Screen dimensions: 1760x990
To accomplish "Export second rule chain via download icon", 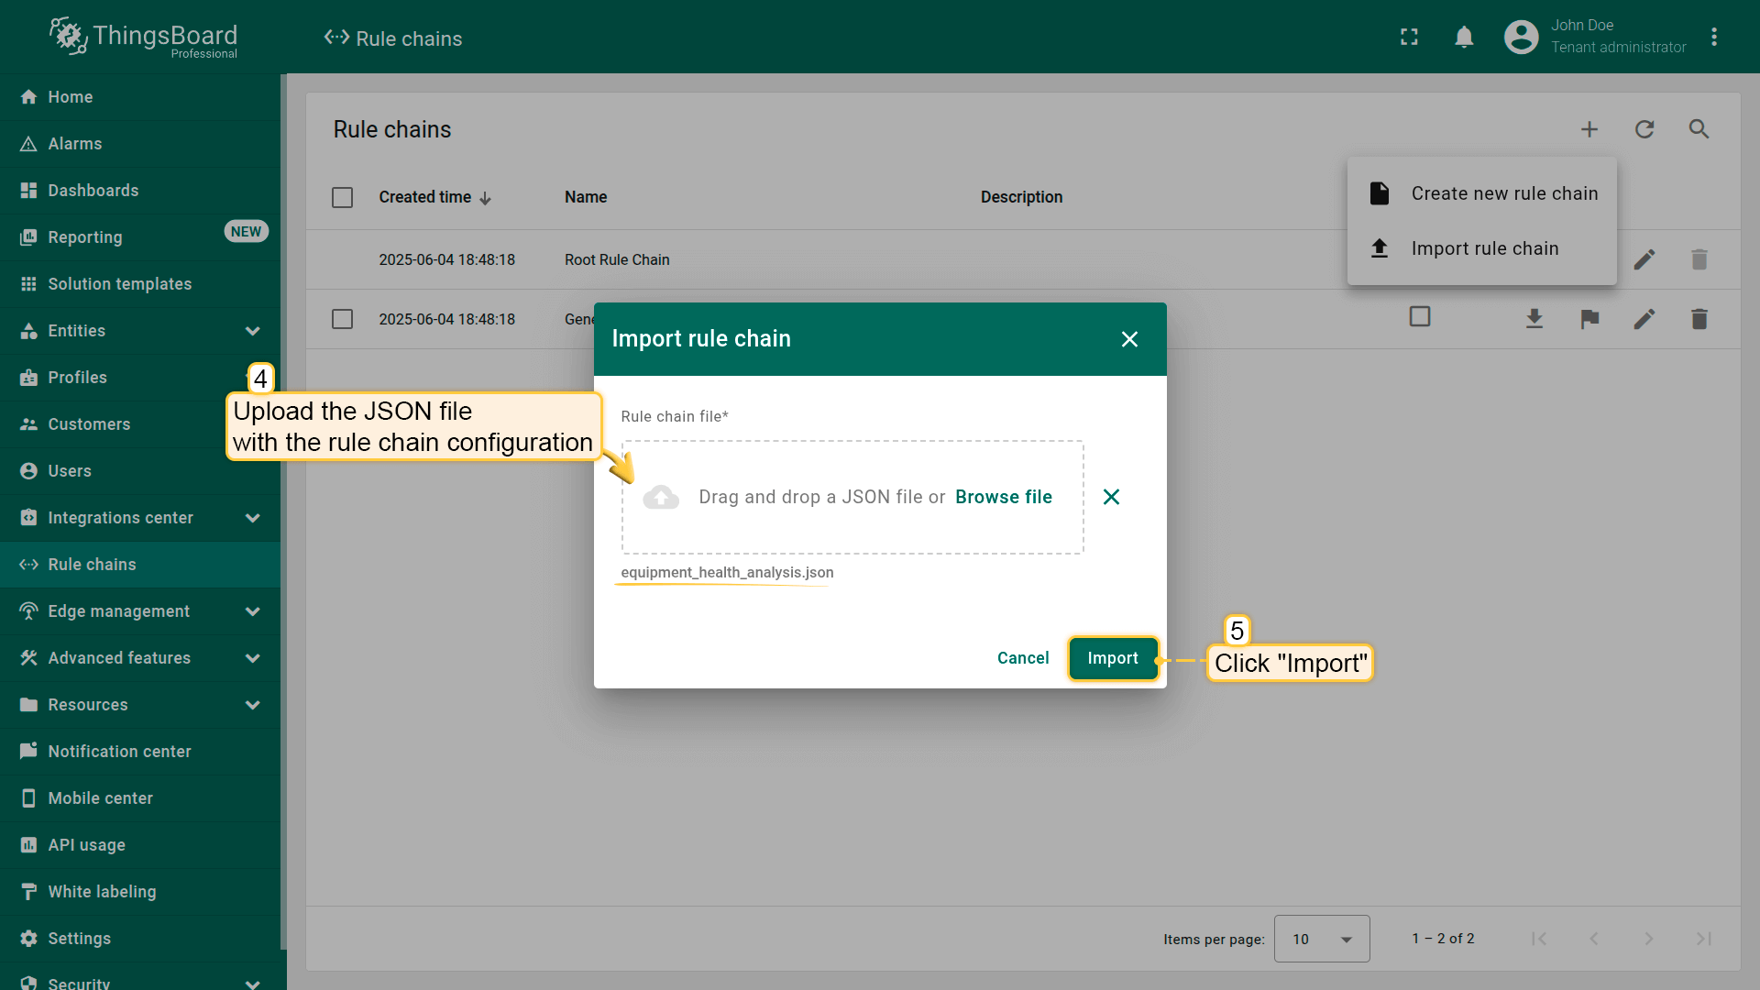I will tap(1534, 319).
